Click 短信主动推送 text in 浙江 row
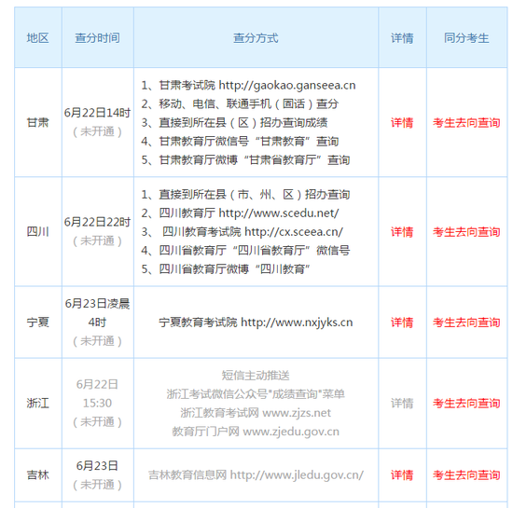Viewport: 513px width, 508px height. point(256,376)
